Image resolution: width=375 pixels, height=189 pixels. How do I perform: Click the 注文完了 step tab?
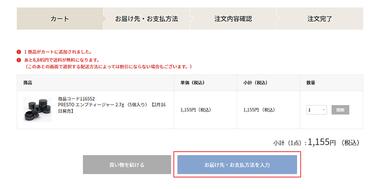point(320,19)
